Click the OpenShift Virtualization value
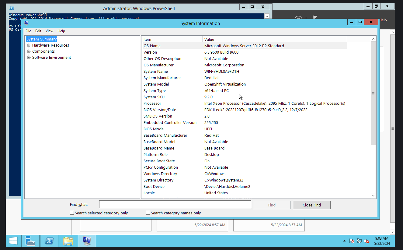403x250 pixels. pos(225,84)
